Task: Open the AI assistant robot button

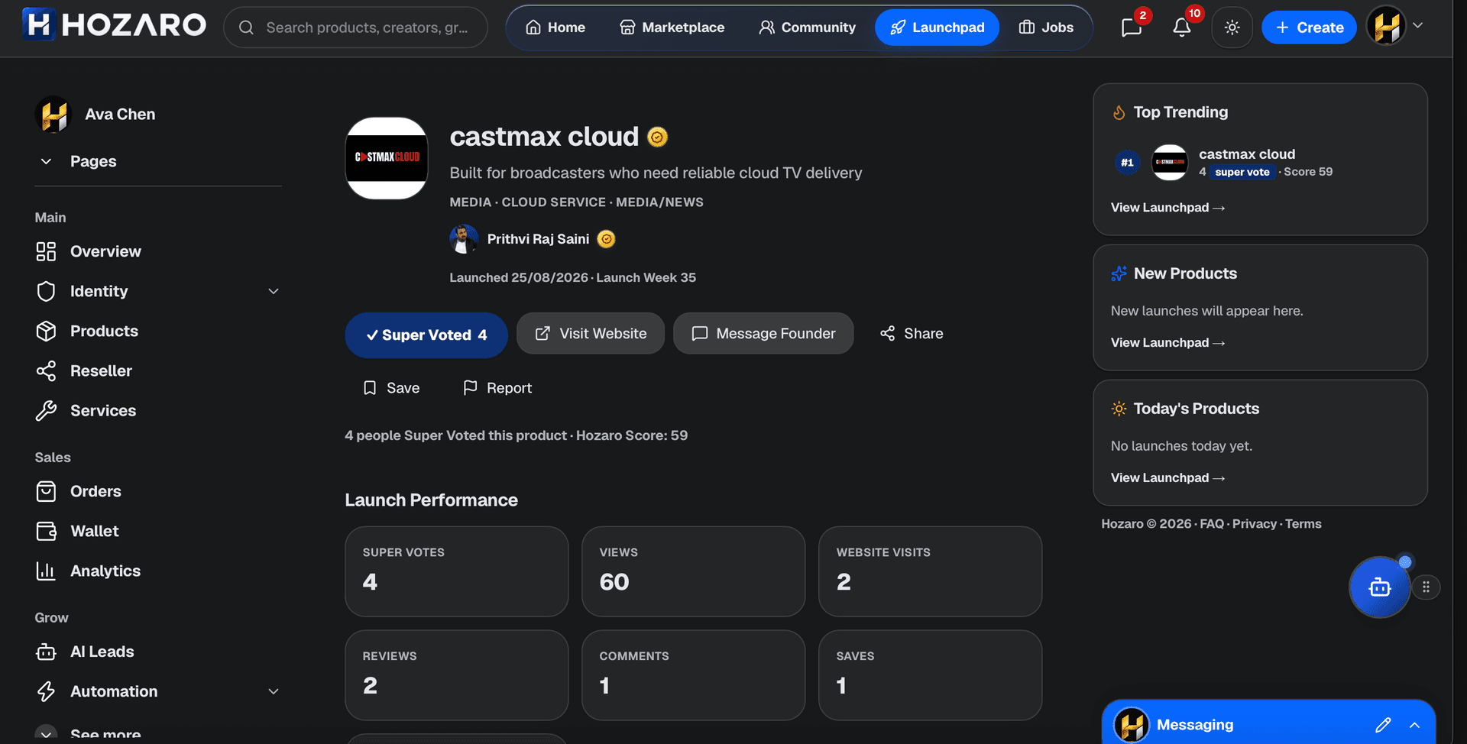Action: (1379, 587)
